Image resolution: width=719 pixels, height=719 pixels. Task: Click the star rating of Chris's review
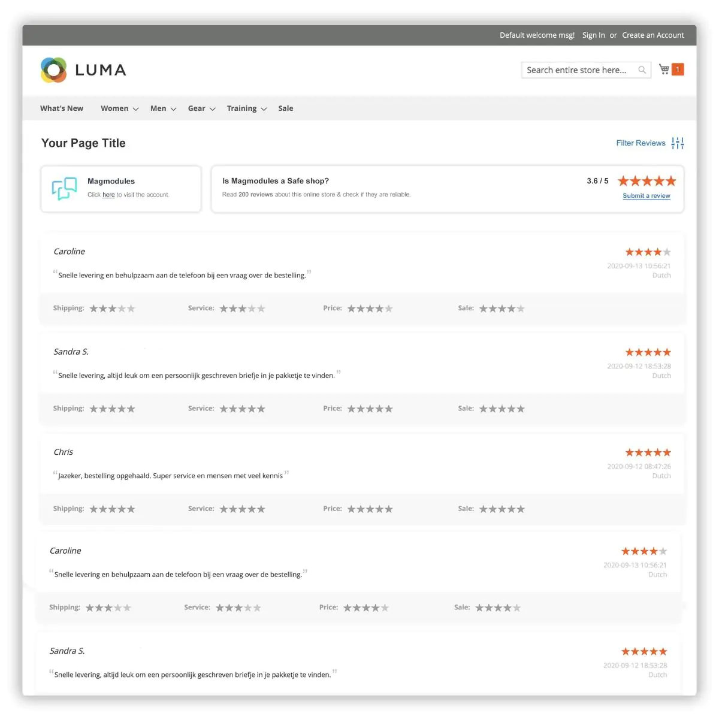tap(648, 452)
